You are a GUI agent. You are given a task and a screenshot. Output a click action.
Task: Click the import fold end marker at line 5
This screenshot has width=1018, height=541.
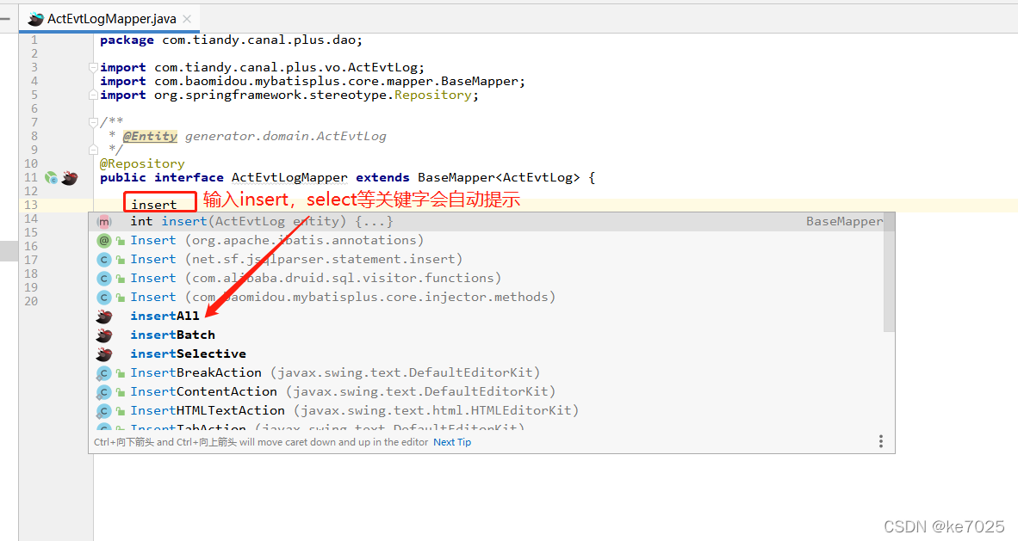94,95
